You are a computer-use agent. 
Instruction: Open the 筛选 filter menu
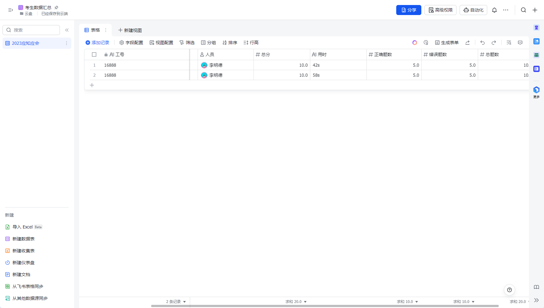click(187, 43)
